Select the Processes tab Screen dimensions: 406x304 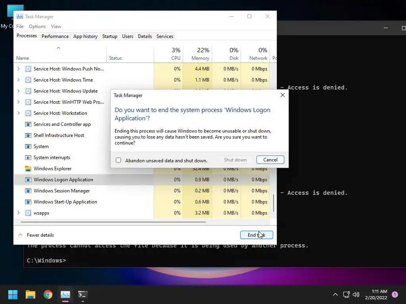(x=27, y=36)
